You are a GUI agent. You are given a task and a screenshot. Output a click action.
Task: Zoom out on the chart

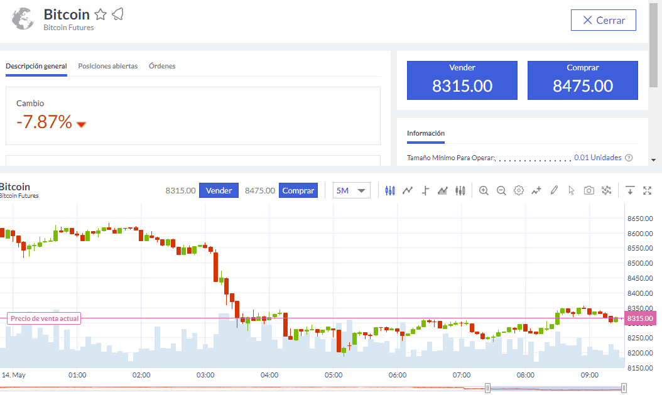(x=501, y=190)
